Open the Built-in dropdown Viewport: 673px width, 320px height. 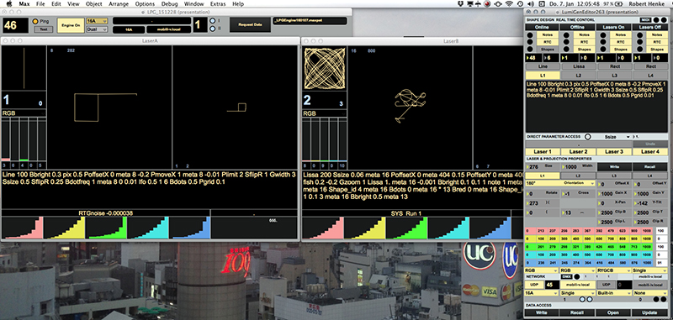(x=613, y=293)
